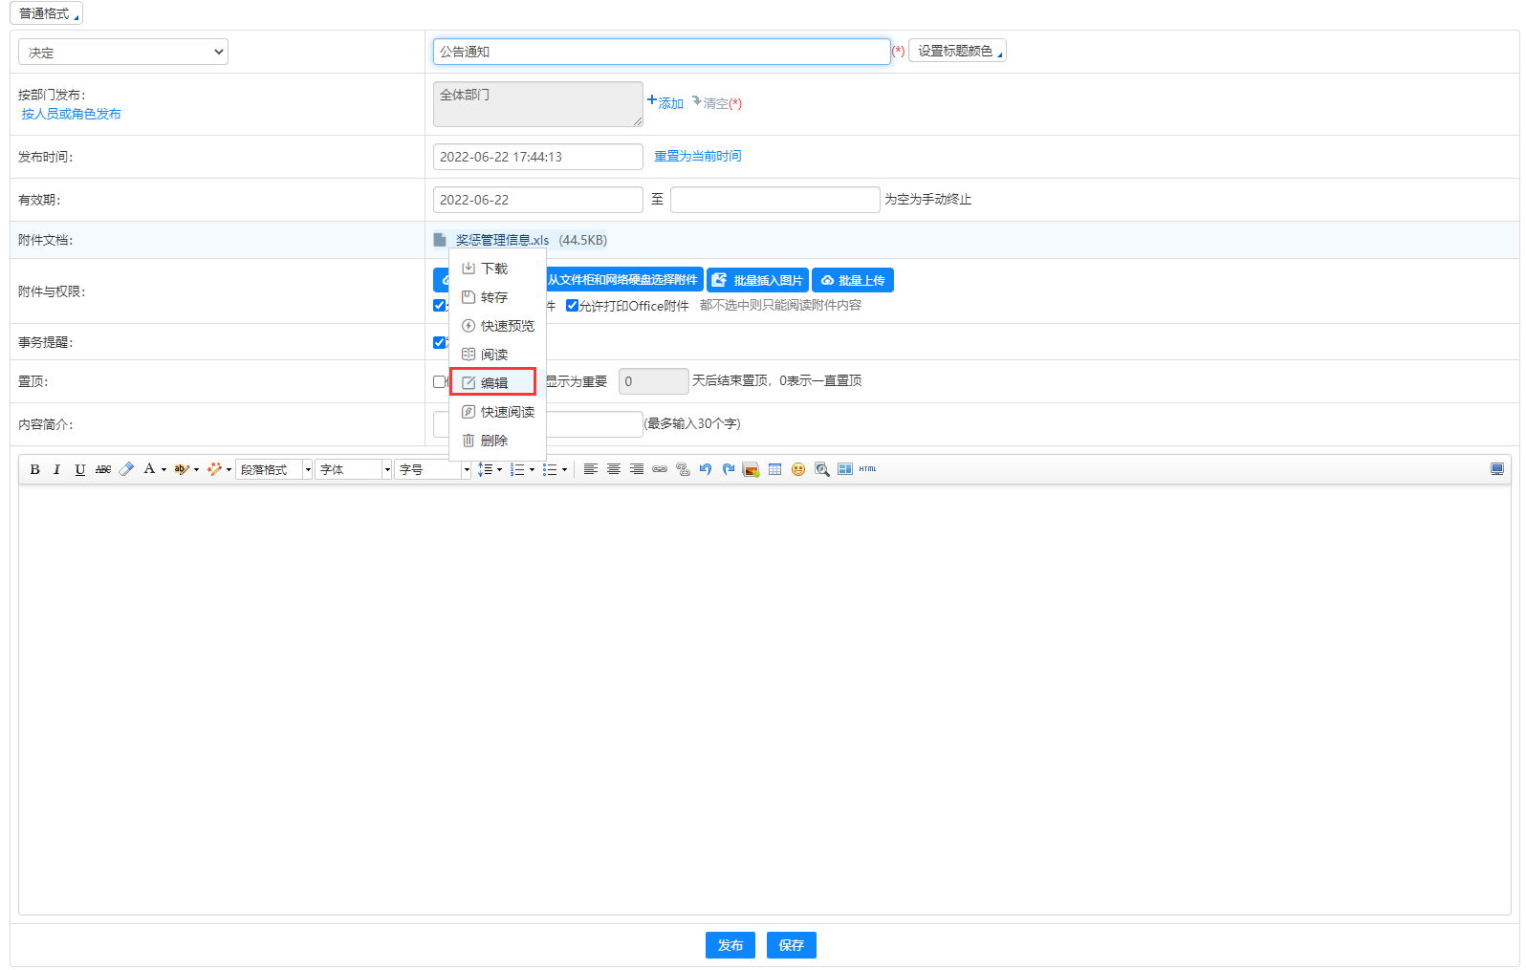Toggle the 事务提醒 checkbox
Image resolution: width=1526 pixels, height=970 pixels.
tap(439, 342)
